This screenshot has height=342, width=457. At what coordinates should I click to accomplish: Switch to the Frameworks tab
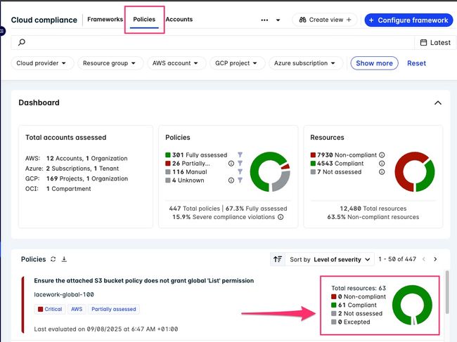tap(105, 20)
